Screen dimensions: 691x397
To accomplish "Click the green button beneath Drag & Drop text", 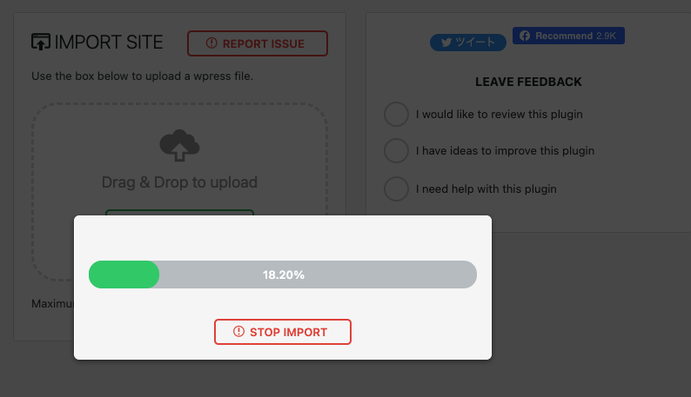I will coord(180,213).
